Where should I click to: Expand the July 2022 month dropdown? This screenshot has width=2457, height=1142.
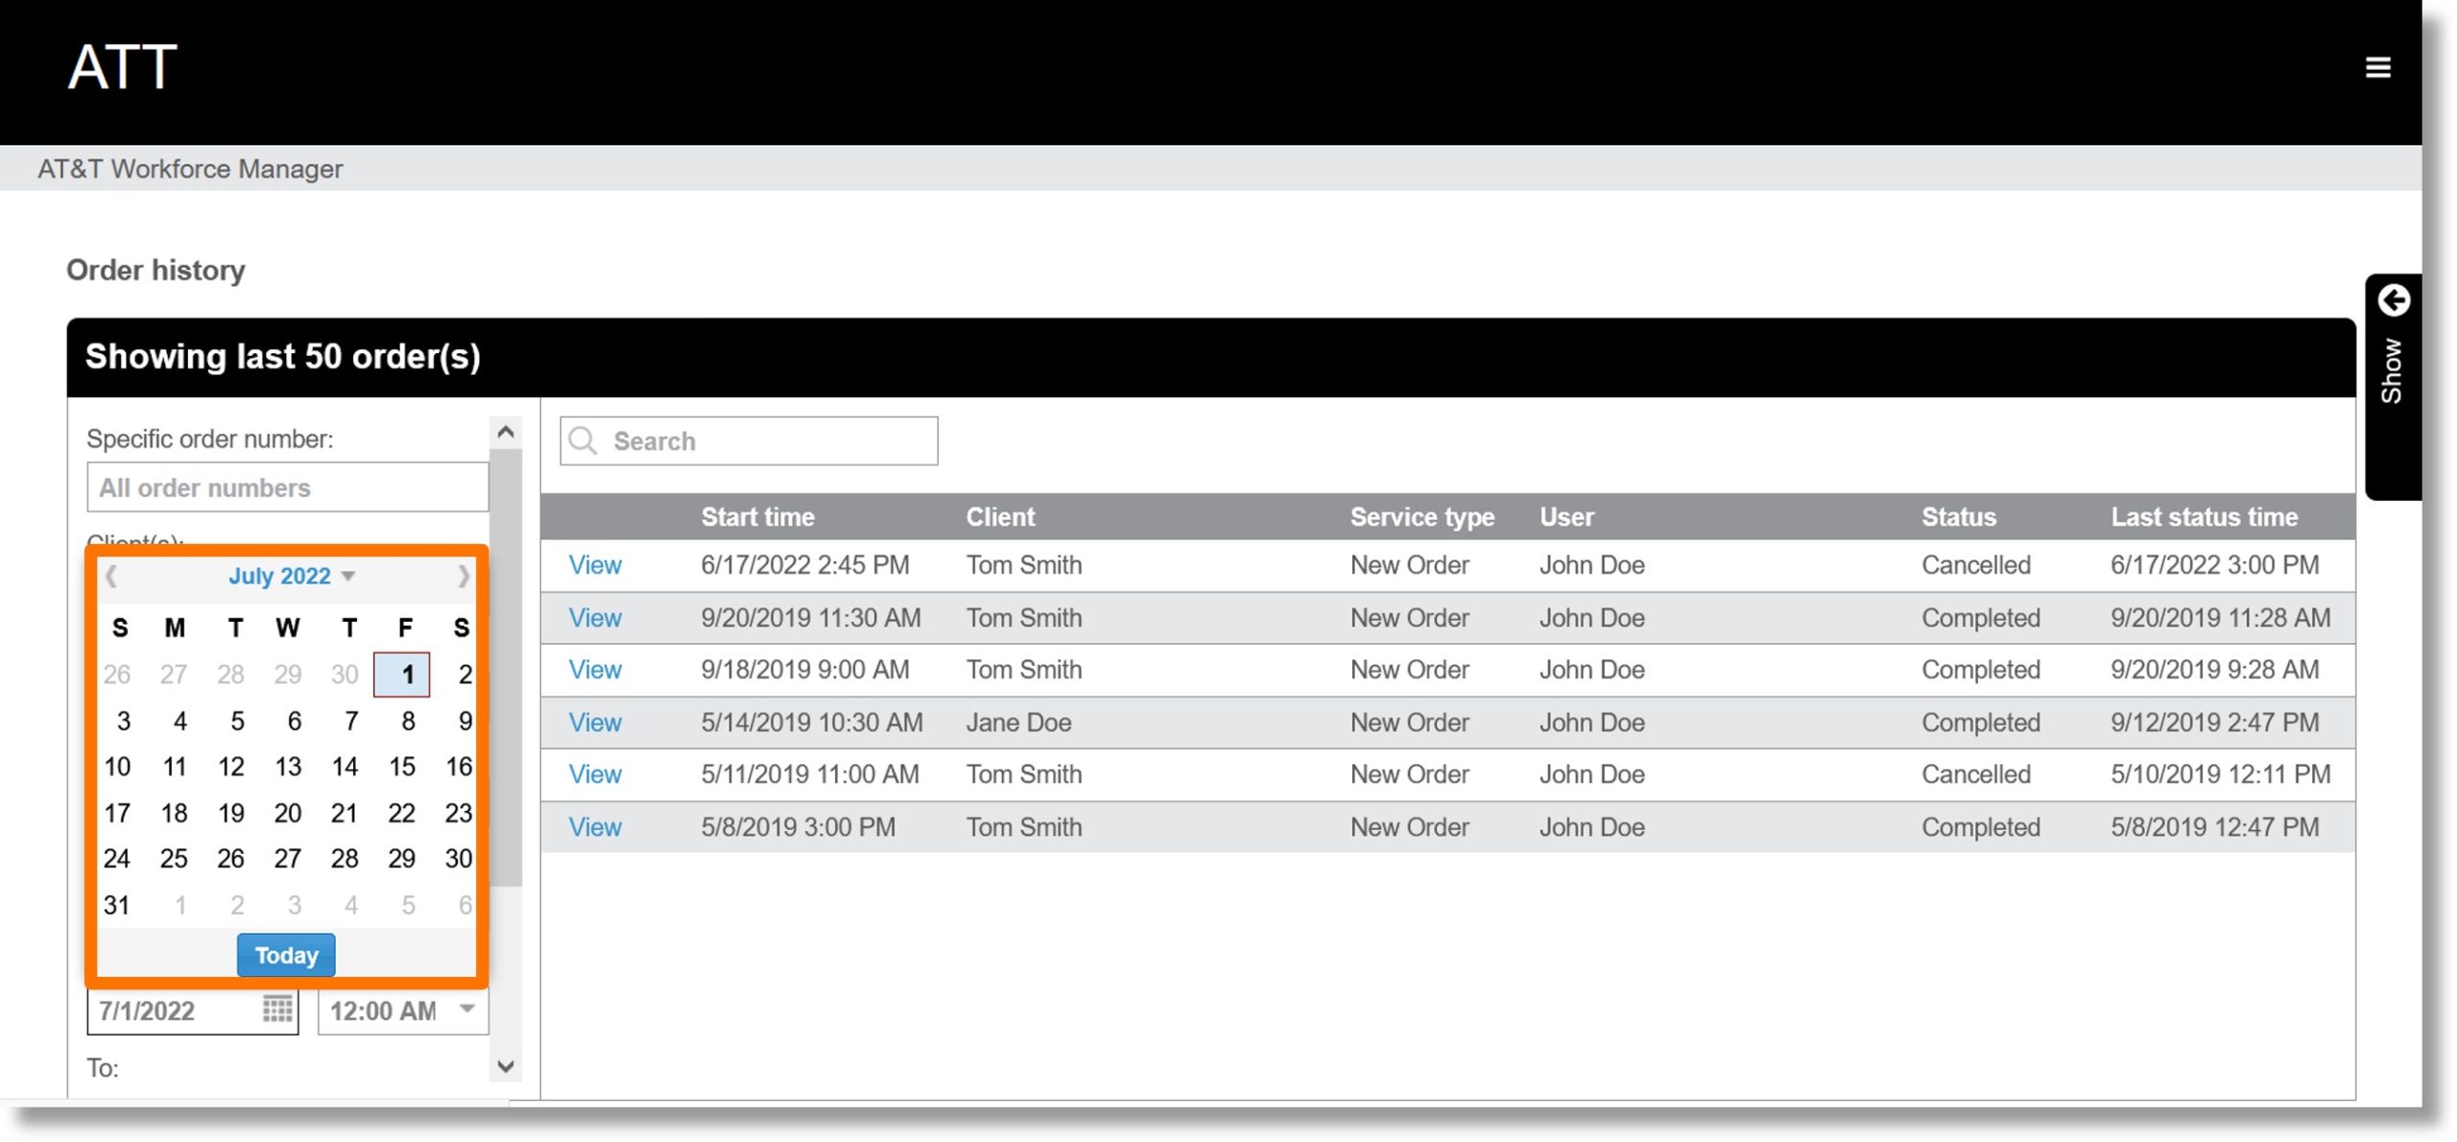[292, 576]
